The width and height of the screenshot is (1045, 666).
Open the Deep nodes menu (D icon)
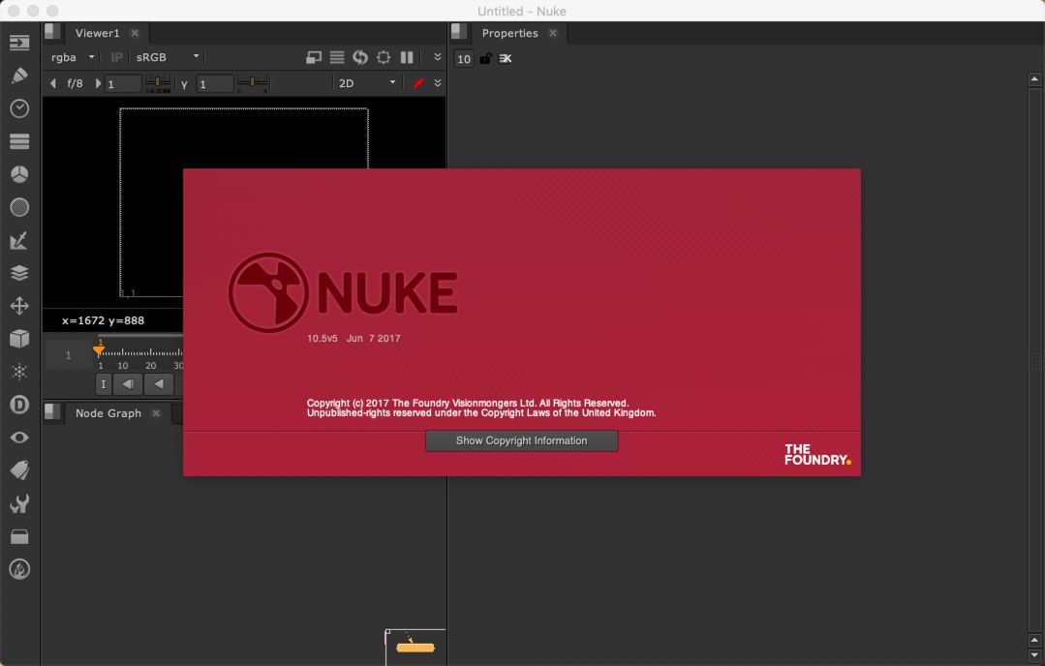[19, 405]
